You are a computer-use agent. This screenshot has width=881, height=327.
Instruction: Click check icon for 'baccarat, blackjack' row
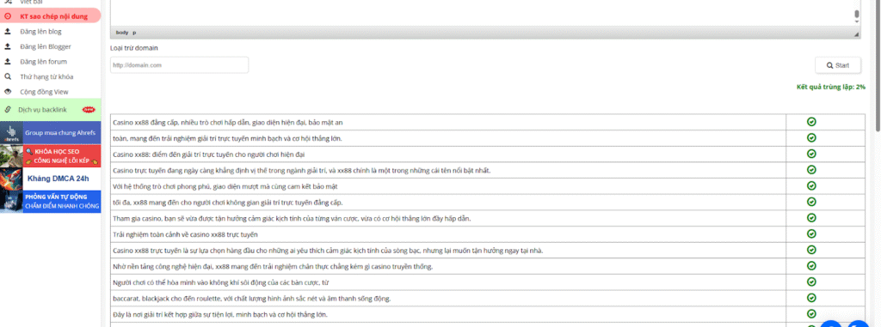pos(810,297)
